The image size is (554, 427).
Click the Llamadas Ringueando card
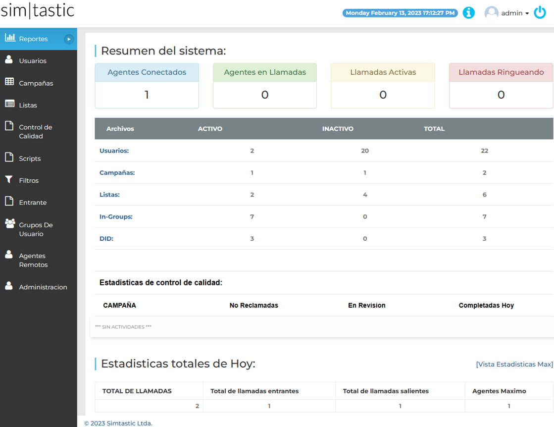(x=501, y=86)
